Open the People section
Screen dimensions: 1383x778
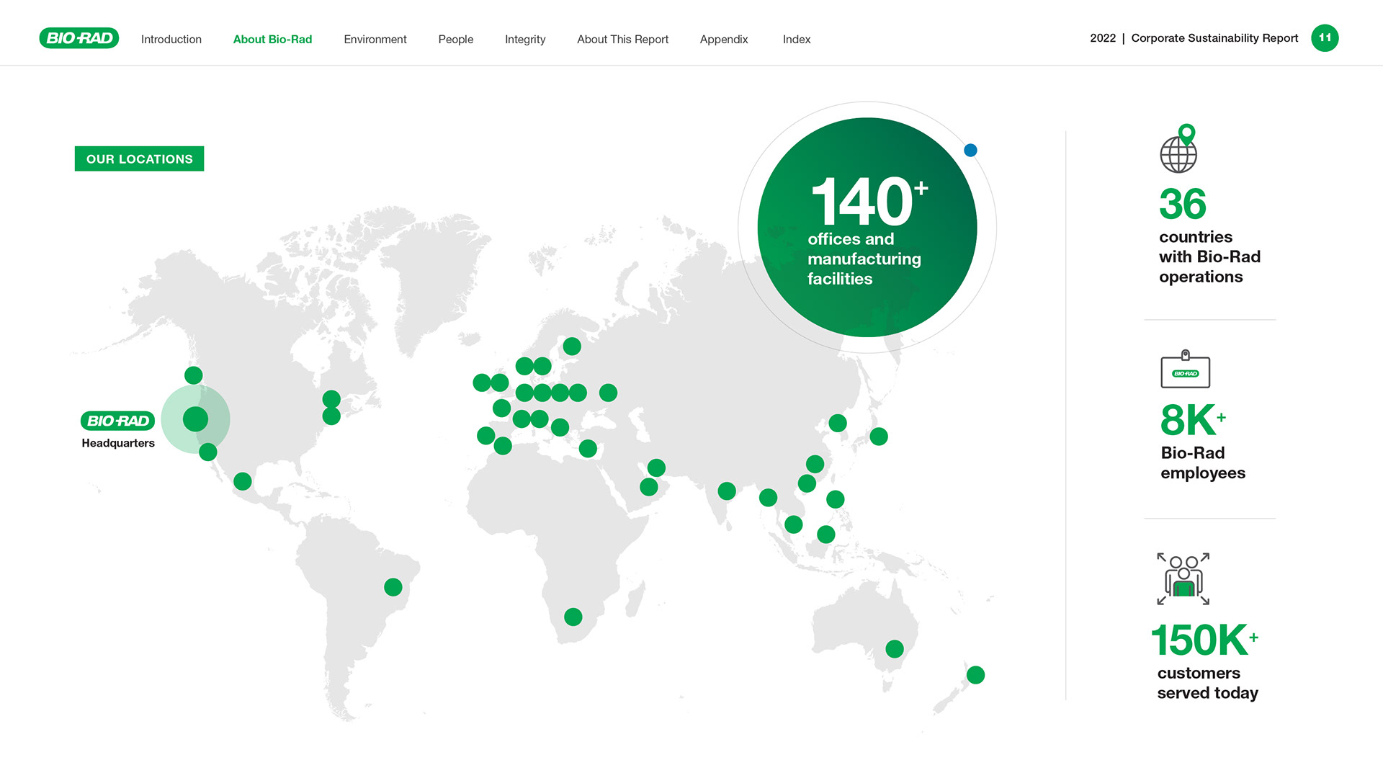(x=455, y=40)
